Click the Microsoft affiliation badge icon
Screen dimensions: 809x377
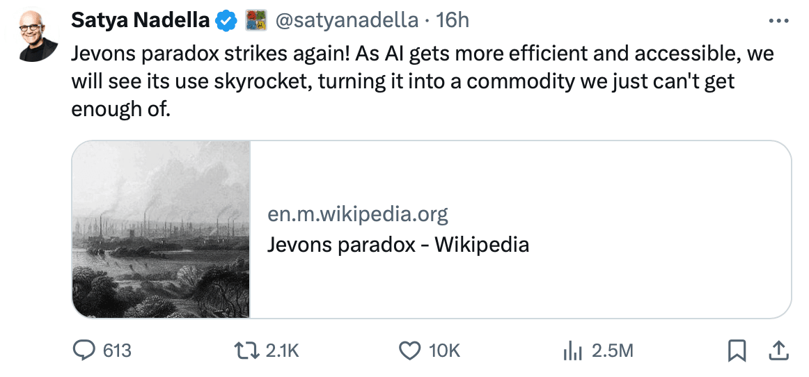click(x=256, y=21)
